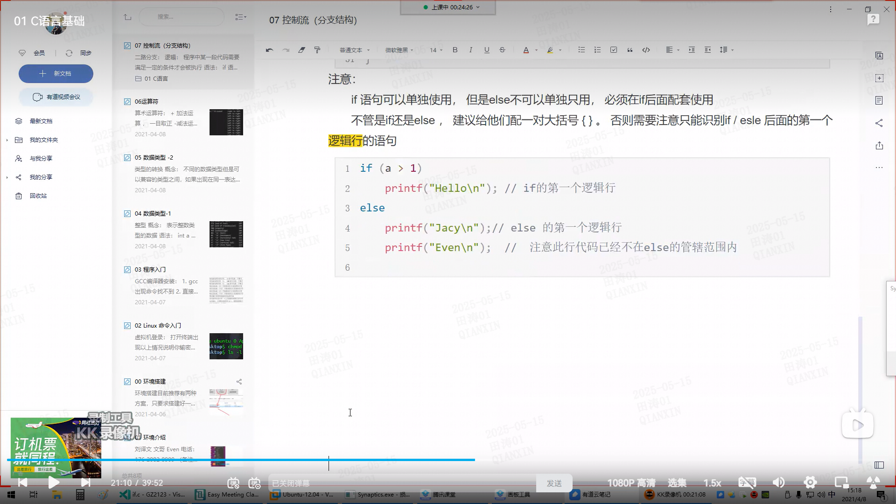
Task: Click the 新文档 button
Action: tap(56, 74)
